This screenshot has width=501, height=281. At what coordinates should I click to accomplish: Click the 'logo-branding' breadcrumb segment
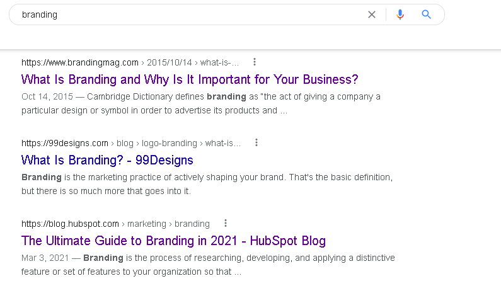point(170,143)
